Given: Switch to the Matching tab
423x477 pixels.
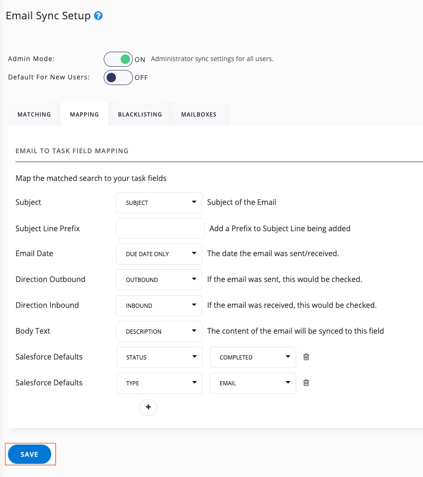Looking at the screenshot, I should pos(34,114).
